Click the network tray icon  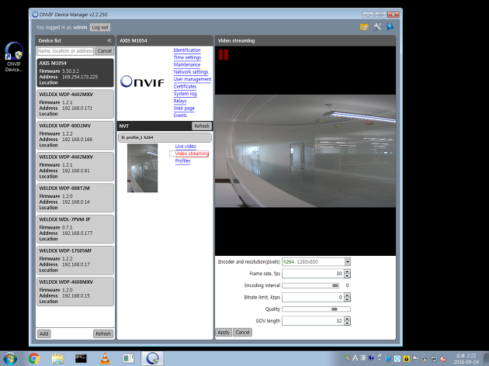[x=434, y=359]
